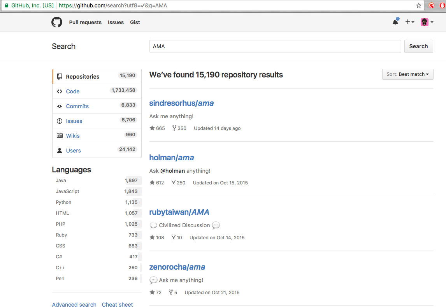Click the star icon for holman/ama

point(152,182)
